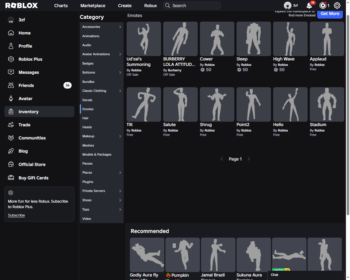This screenshot has height=280, width=350.
Task: Click the Inventory sidebar icon
Action: point(11,112)
